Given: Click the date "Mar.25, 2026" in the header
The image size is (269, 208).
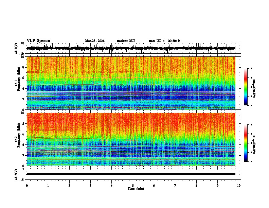Looking at the screenshot, I should [x=95, y=41].
